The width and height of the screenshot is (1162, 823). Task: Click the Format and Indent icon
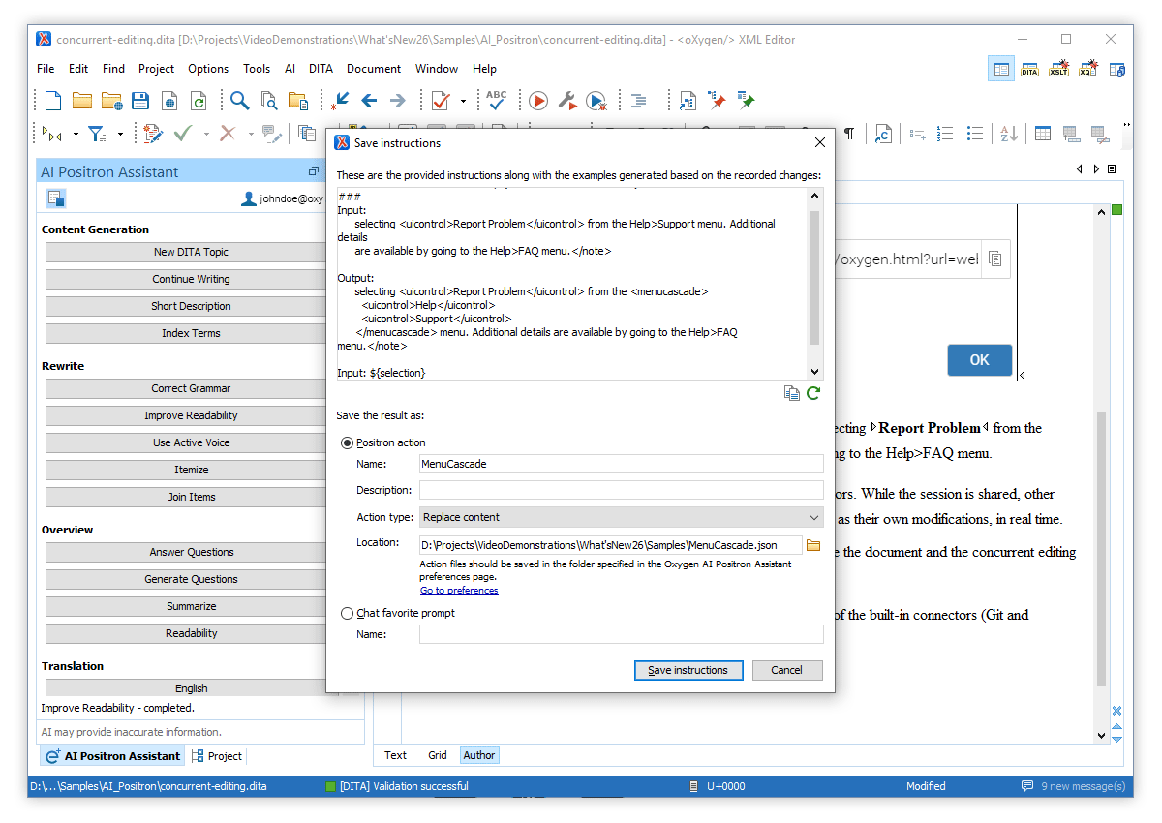point(638,101)
